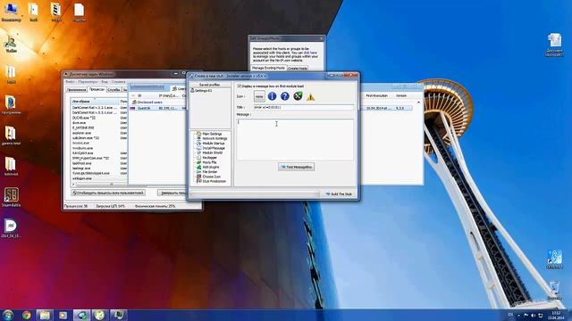Viewport: 572px width, 321px height.
Task: Click the Test MessageBox button
Action: click(x=296, y=167)
